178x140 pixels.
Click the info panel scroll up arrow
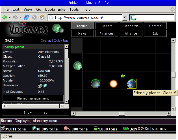click(67, 47)
